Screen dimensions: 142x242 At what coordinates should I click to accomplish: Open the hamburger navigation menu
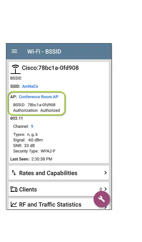click(15, 51)
